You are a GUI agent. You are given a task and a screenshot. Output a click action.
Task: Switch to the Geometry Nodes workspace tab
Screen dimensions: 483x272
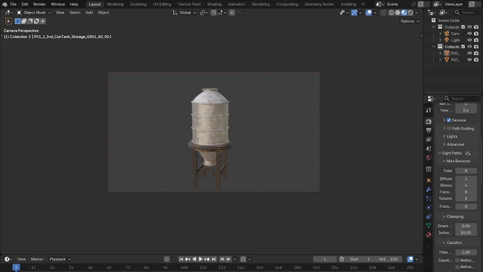tap(319, 4)
